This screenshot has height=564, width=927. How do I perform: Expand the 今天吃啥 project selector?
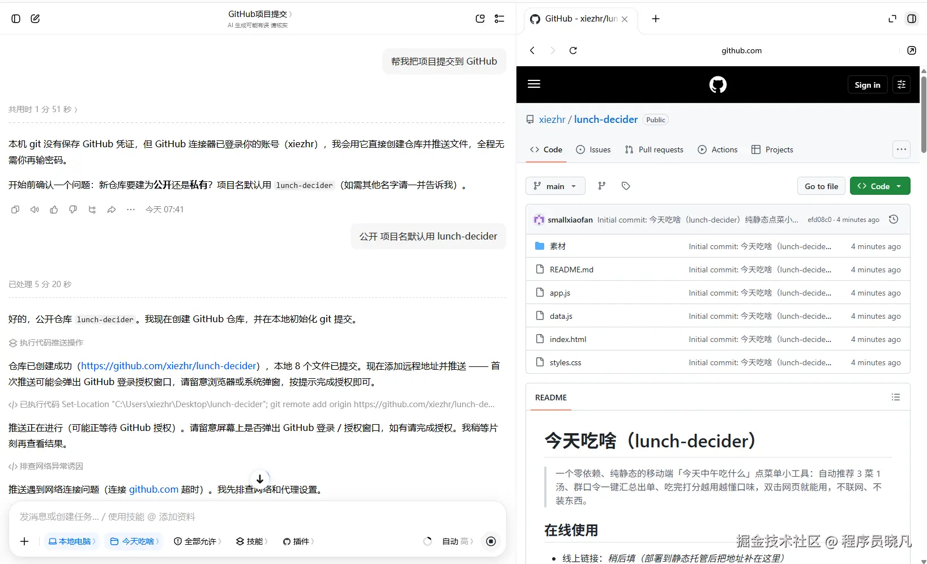click(x=135, y=541)
